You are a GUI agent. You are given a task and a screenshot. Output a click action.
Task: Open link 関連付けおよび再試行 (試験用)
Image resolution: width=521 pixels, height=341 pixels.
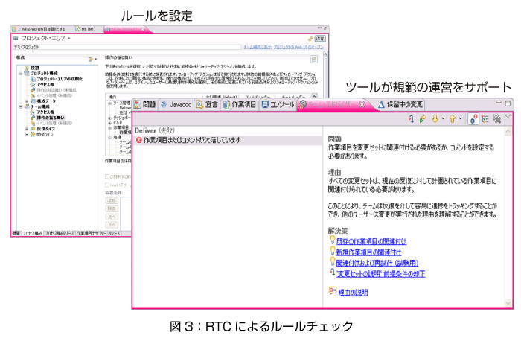[x=377, y=263]
